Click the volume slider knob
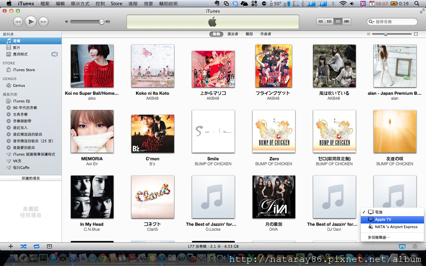This screenshot has width=426, height=266. tap(102, 22)
